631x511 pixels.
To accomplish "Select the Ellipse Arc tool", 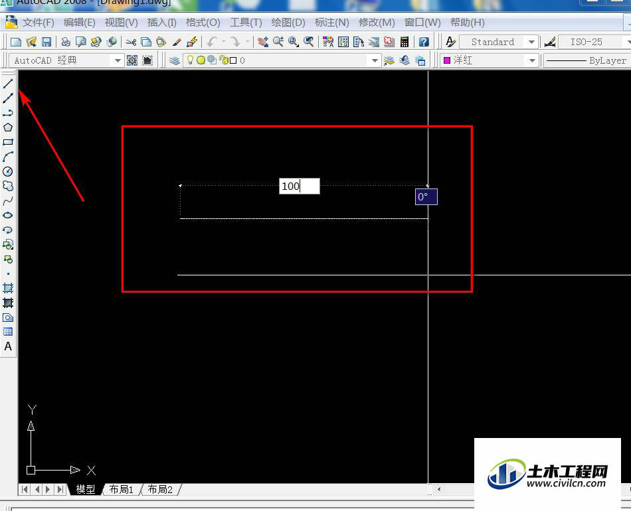I will 8,230.
